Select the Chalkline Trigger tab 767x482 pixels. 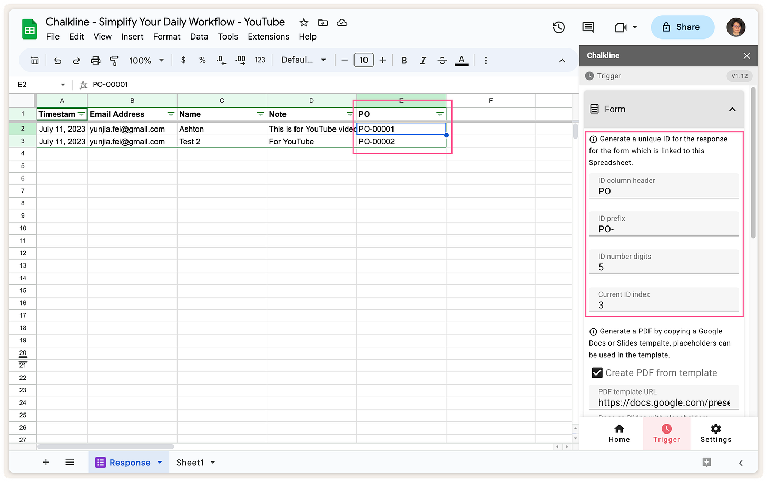[667, 434]
